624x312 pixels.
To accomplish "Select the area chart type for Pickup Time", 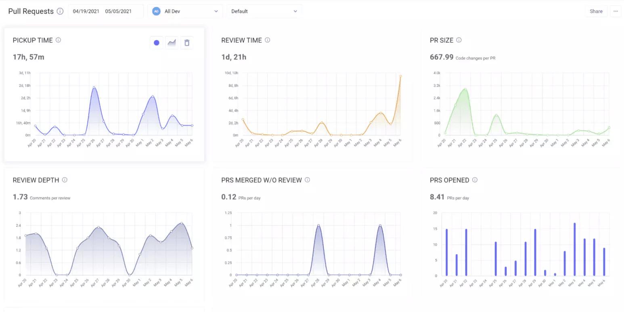I will tap(172, 42).
